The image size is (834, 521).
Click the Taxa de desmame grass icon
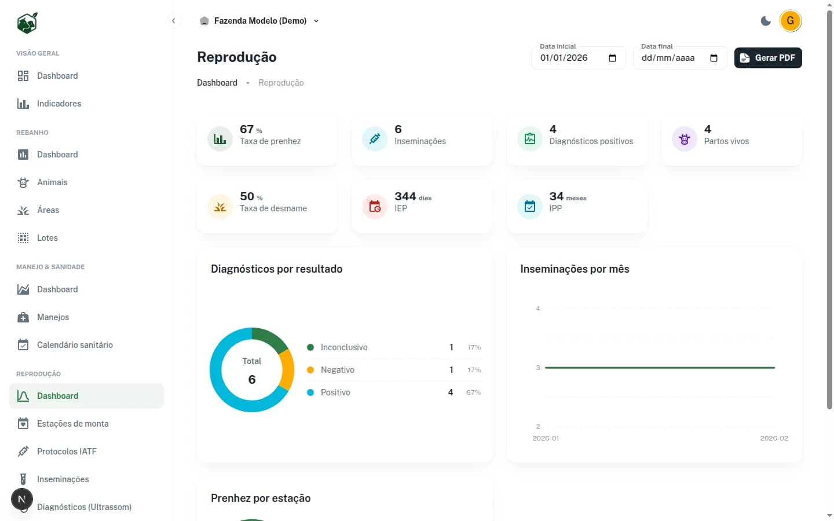[220, 207]
